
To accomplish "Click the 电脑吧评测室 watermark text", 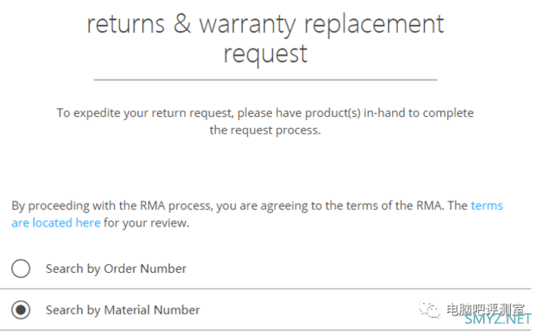I will pyautogui.click(x=485, y=309).
